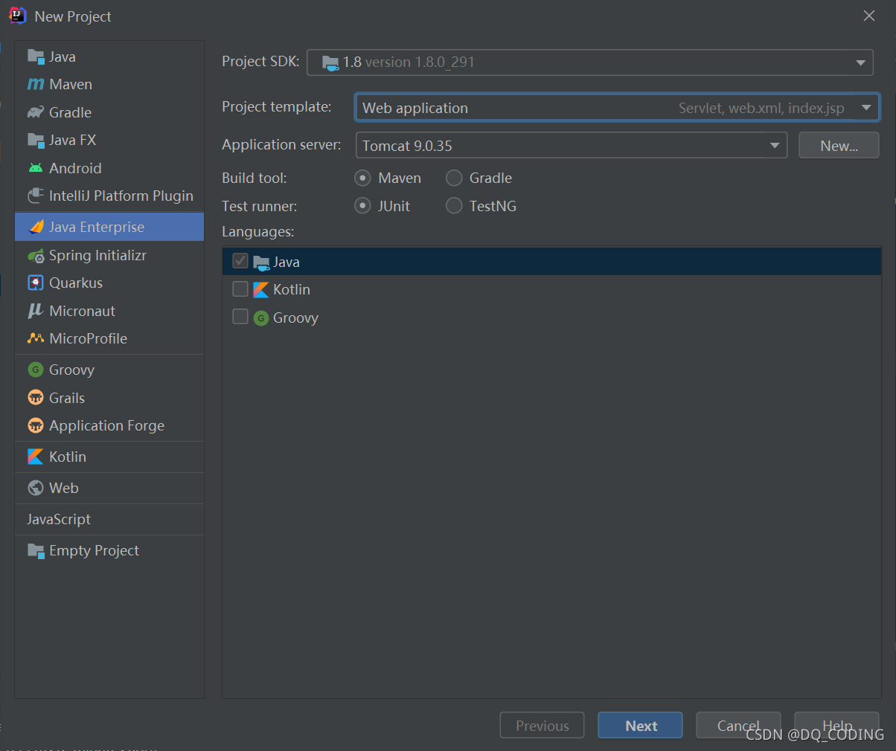
Task: Select Maven project type in sidebar
Action: pyautogui.click(x=109, y=85)
